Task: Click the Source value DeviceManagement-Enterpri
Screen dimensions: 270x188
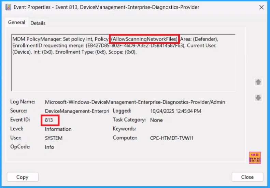Action: [x=77, y=111]
